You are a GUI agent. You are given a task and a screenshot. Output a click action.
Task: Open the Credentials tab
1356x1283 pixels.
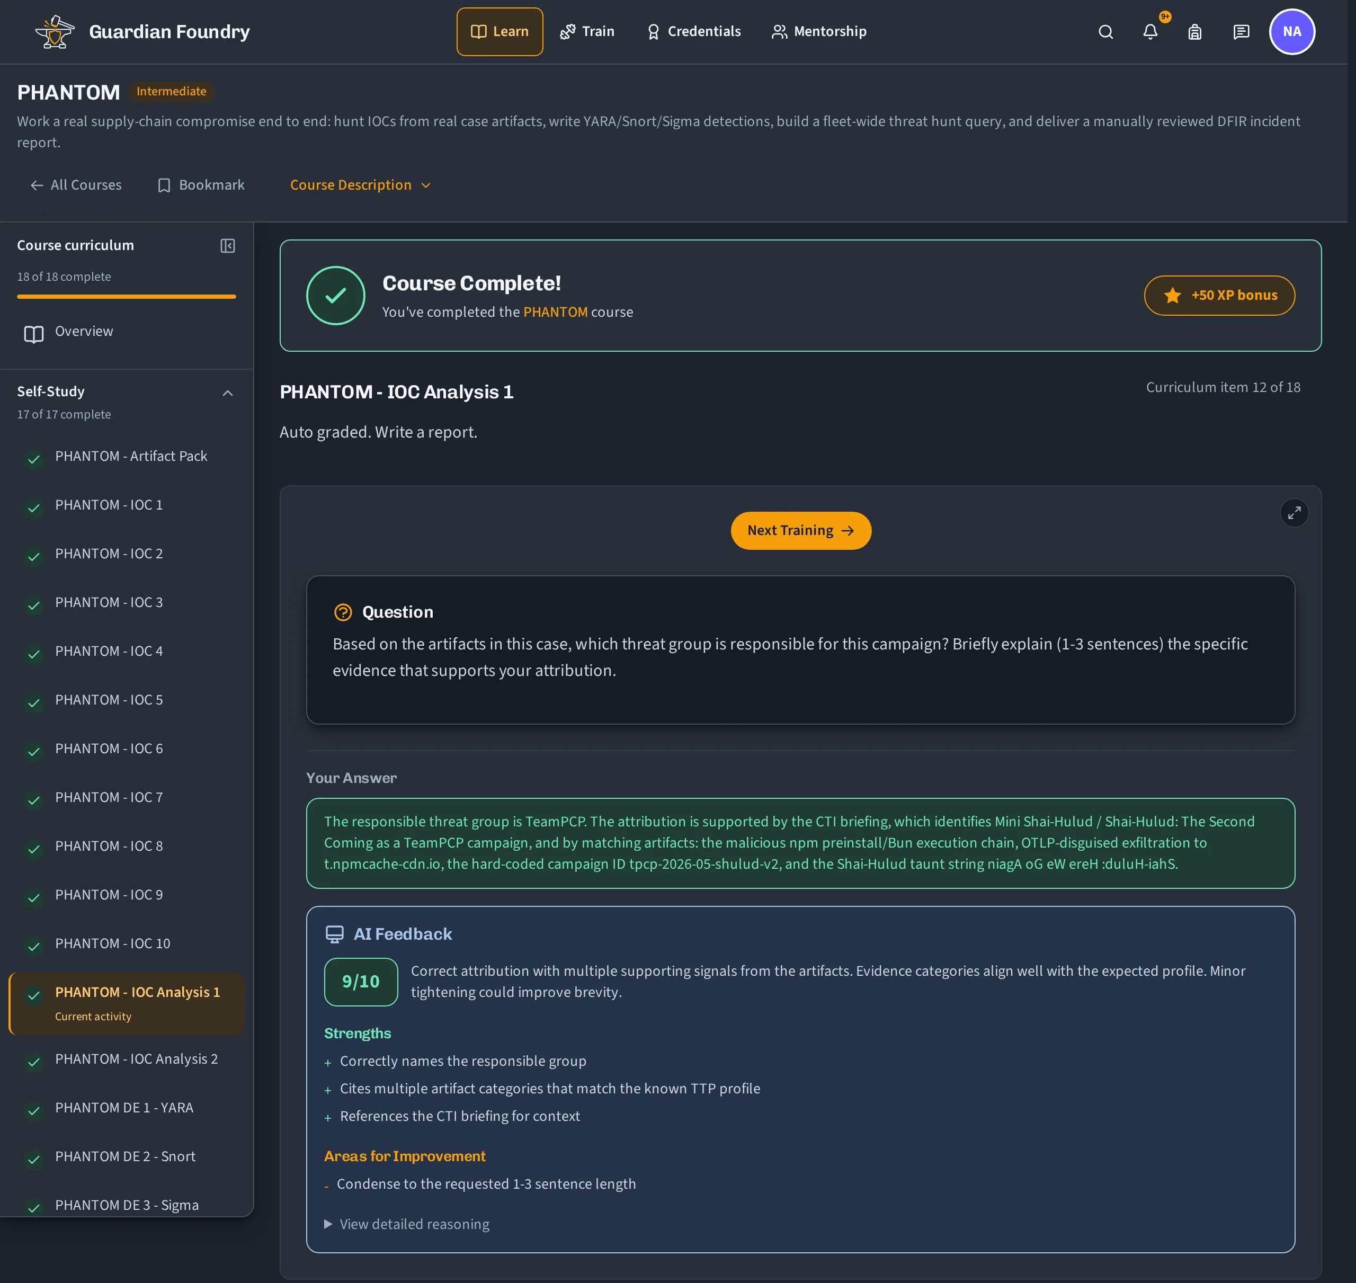(693, 31)
